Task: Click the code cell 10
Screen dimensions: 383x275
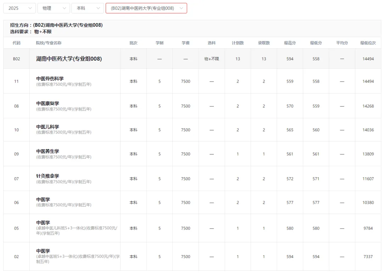Action: point(16,130)
